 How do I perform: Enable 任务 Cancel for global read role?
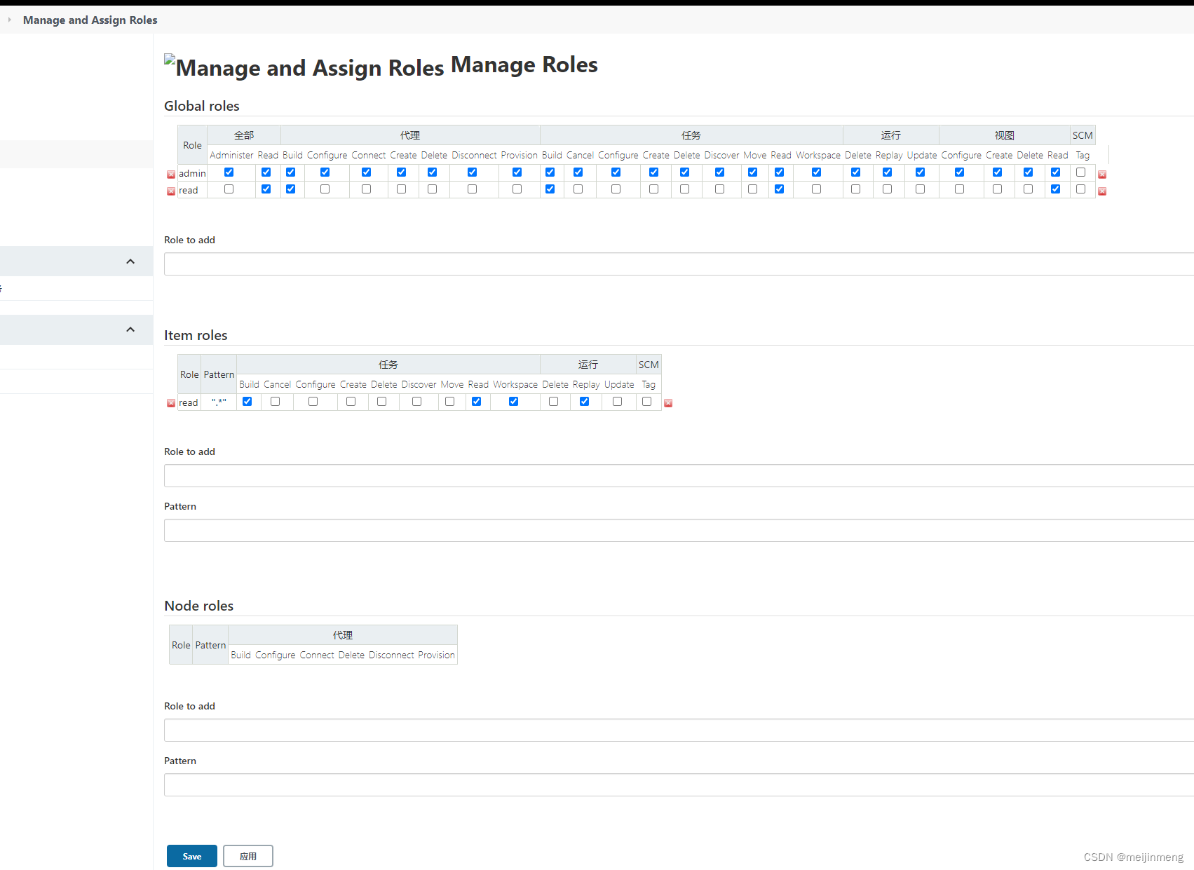578,189
